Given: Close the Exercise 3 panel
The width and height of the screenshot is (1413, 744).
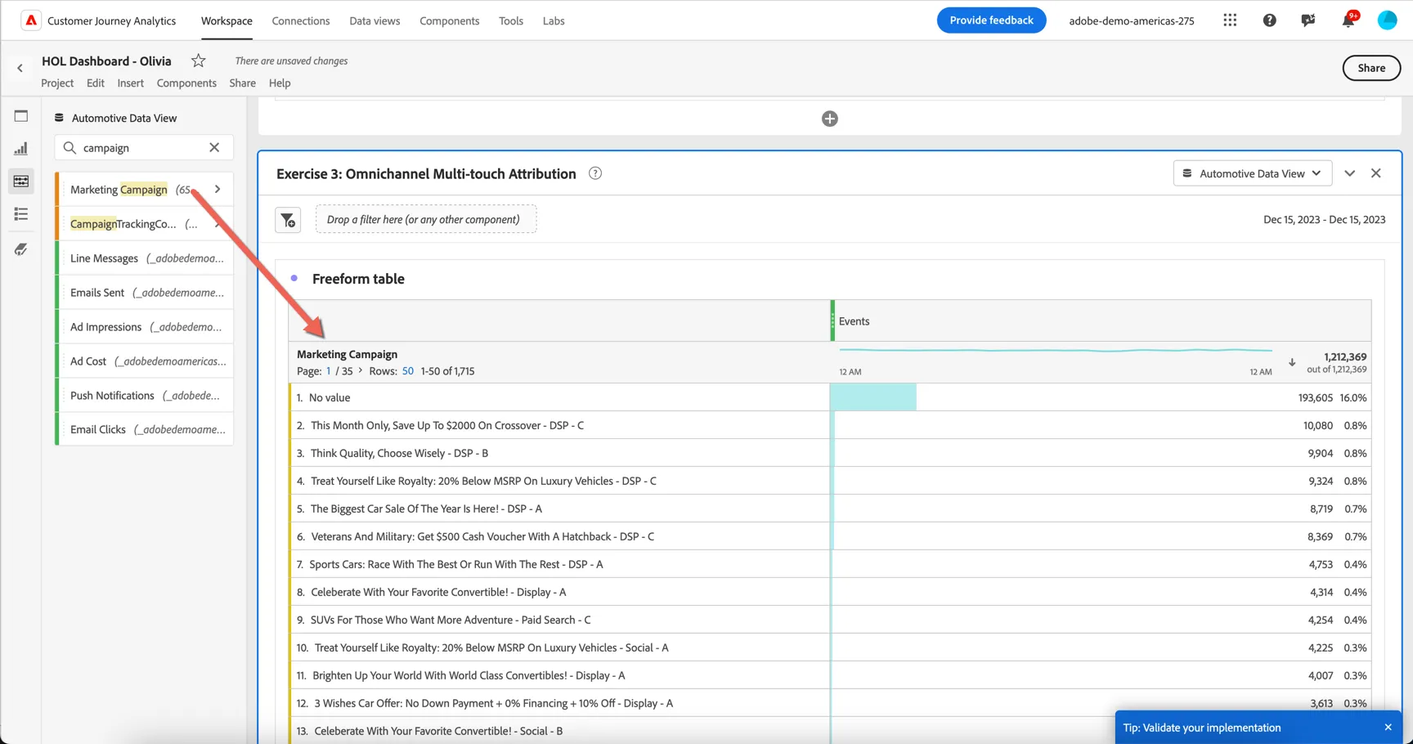Looking at the screenshot, I should coord(1376,173).
